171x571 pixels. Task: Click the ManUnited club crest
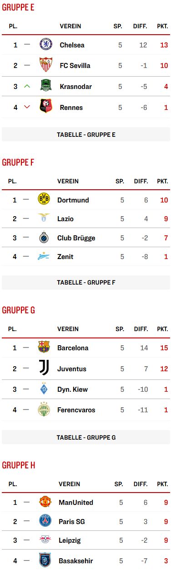[45, 502]
